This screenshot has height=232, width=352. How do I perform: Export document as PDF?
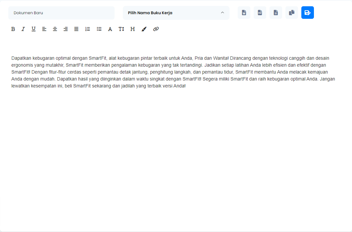tap(260, 13)
